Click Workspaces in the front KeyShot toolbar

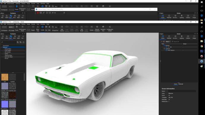click(x=4, y=28)
